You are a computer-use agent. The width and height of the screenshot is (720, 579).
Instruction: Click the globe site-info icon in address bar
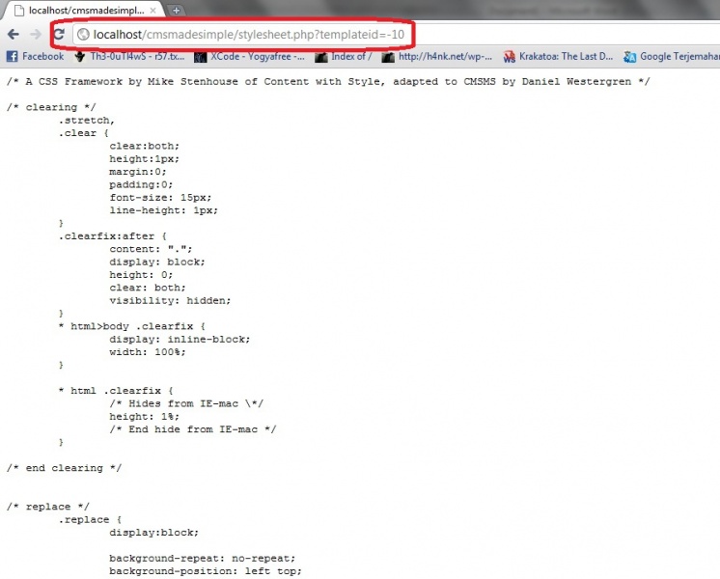[x=83, y=35]
